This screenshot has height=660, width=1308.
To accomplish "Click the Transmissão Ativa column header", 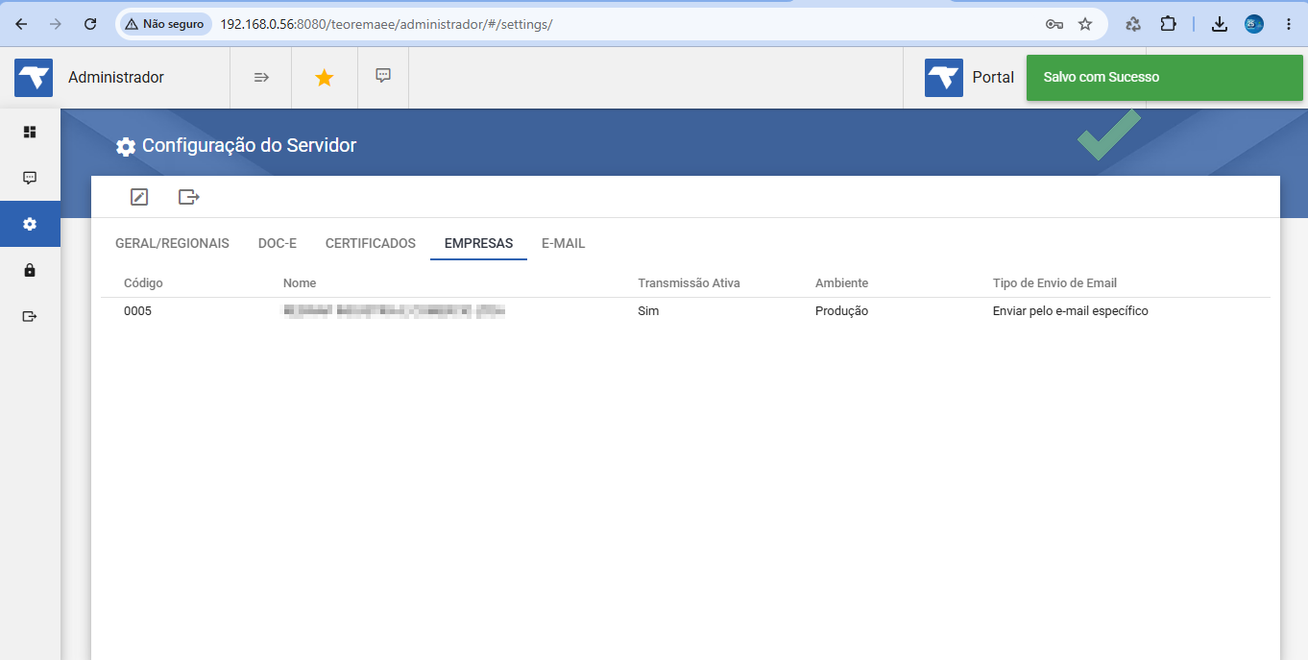I will (x=689, y=283).
